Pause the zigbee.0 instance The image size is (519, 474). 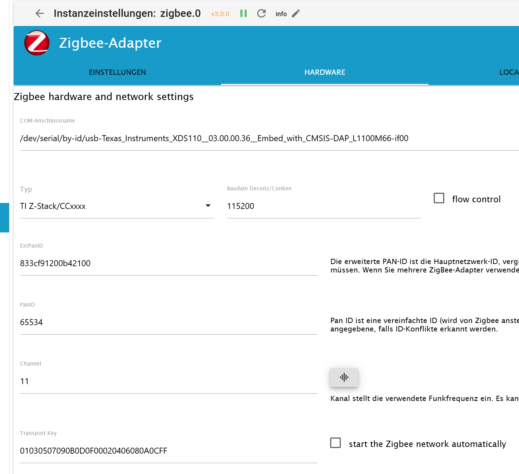click(244, 13)
